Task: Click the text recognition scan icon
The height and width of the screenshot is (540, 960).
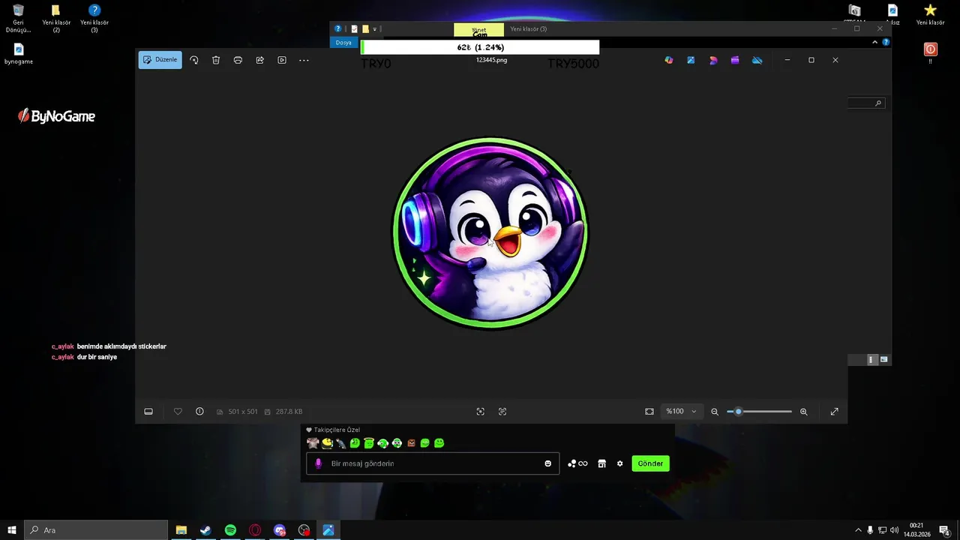Action: coord(502,412)
